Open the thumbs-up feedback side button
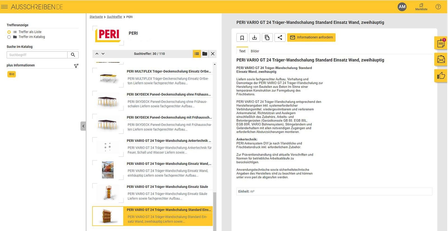This screenshot has height=231, width=448. [441, 75]
